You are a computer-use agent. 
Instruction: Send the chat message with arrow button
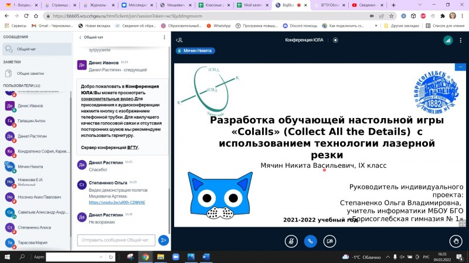click(164, 240)
